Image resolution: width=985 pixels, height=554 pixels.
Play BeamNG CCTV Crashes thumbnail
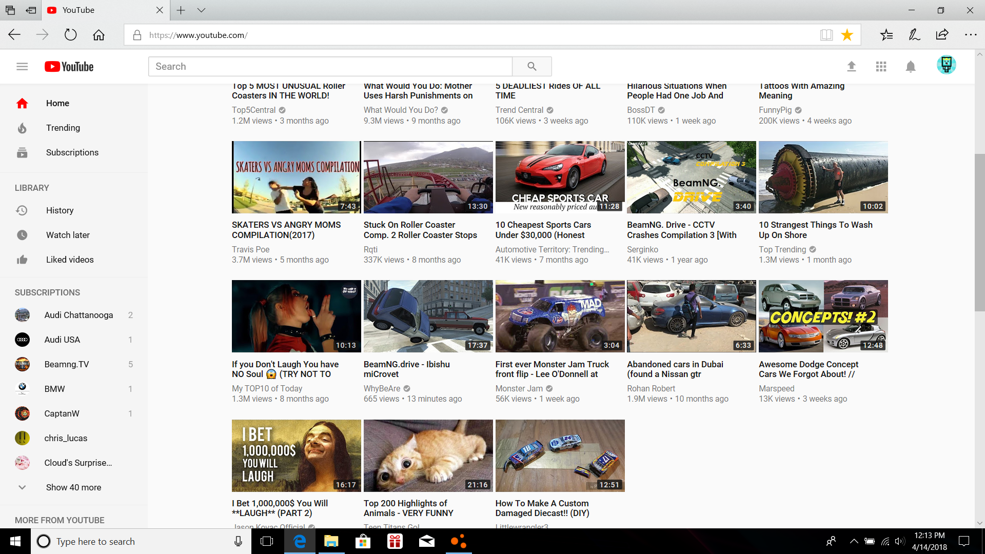point(691,177)
